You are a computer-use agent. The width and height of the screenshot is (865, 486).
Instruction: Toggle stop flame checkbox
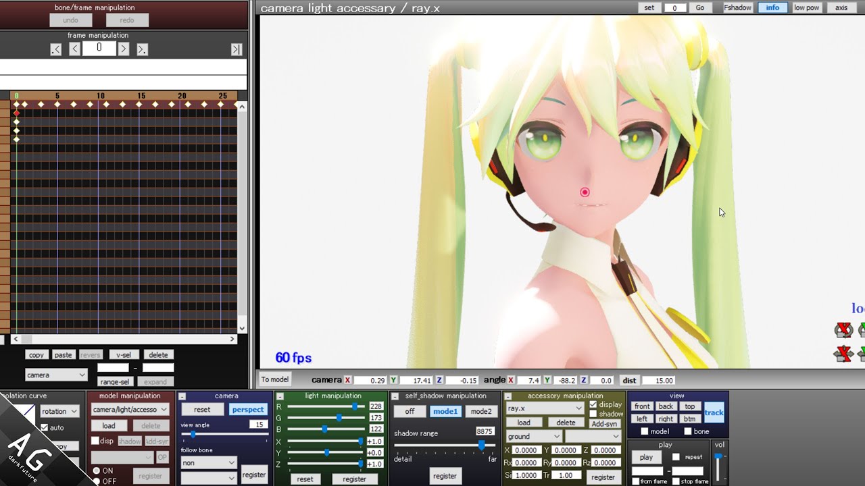pos(676,481)
